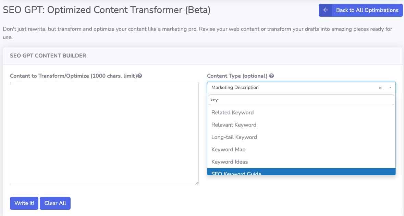Open help icon next to Content to Transform label
Image resolution: width=404 pixels, height=216 pixels.
point(140,76)
